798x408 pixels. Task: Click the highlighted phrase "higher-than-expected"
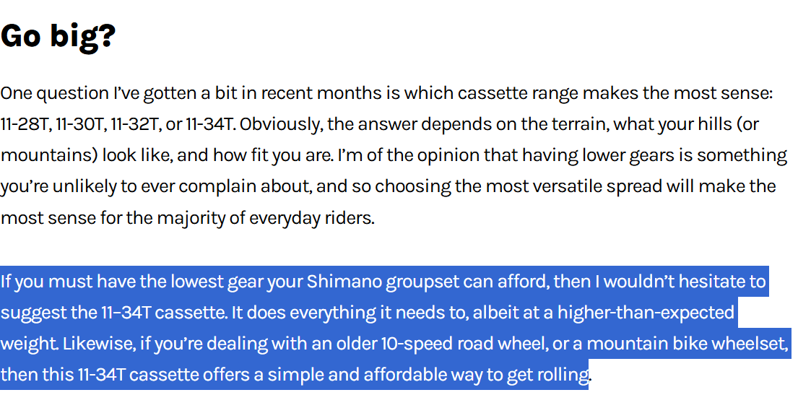click(645, 313)
